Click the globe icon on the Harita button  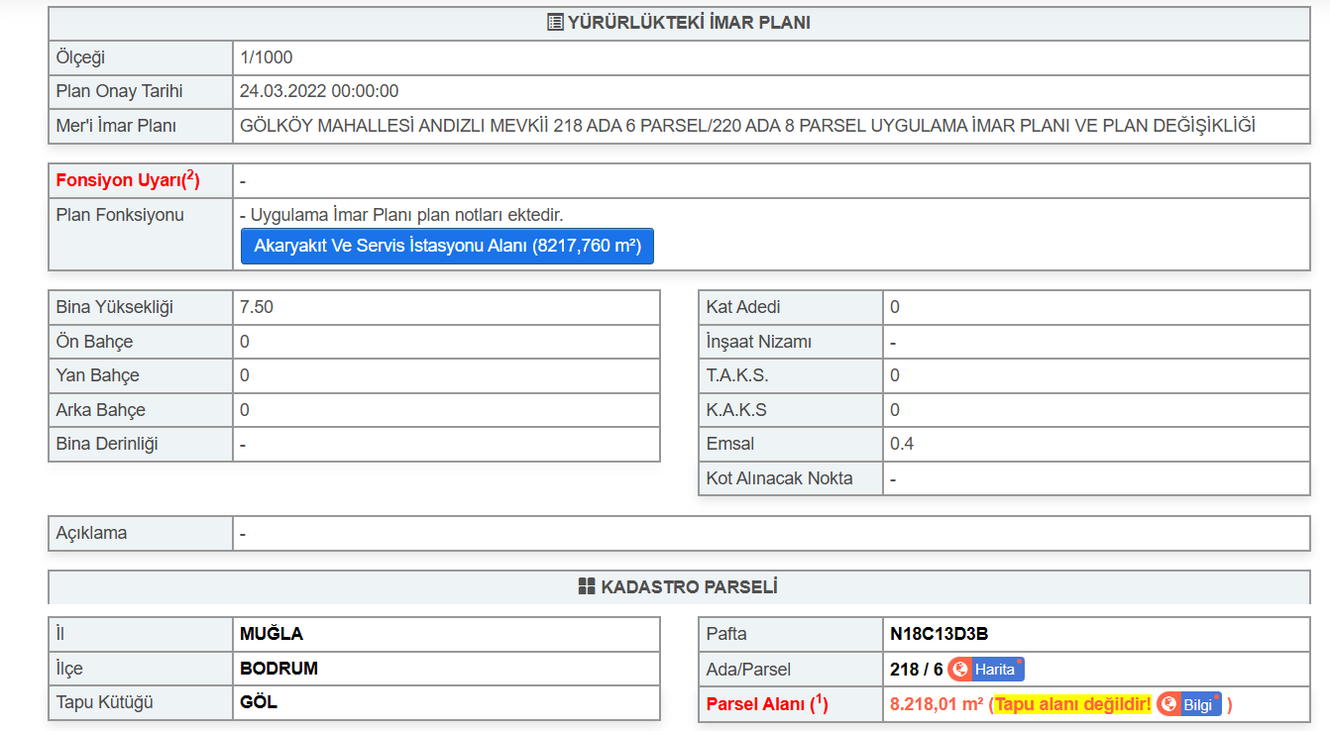pos(960,670)
